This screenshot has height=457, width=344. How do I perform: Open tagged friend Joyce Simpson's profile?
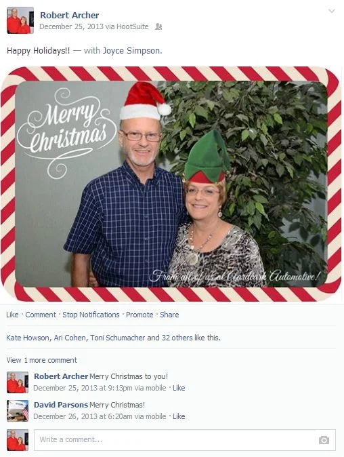[131, 51]
